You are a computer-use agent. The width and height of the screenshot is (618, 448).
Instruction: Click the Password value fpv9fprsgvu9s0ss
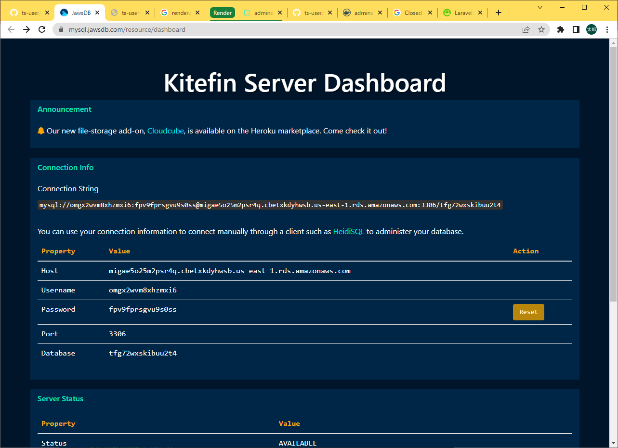(143, 309)
